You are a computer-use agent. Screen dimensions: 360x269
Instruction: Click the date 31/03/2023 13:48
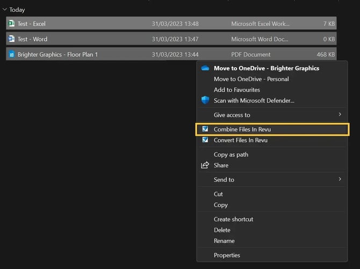pyautogui.click(x=175, y=24)
